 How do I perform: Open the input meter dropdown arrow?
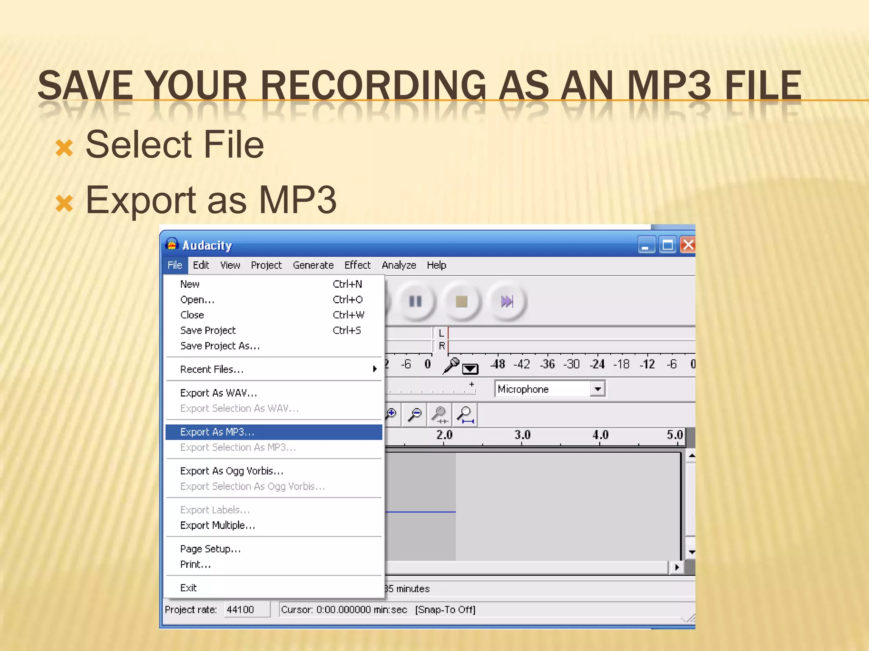click(470, 369)
